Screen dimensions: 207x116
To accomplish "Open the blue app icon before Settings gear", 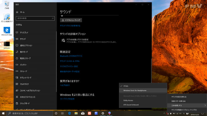I will (96, 113).
